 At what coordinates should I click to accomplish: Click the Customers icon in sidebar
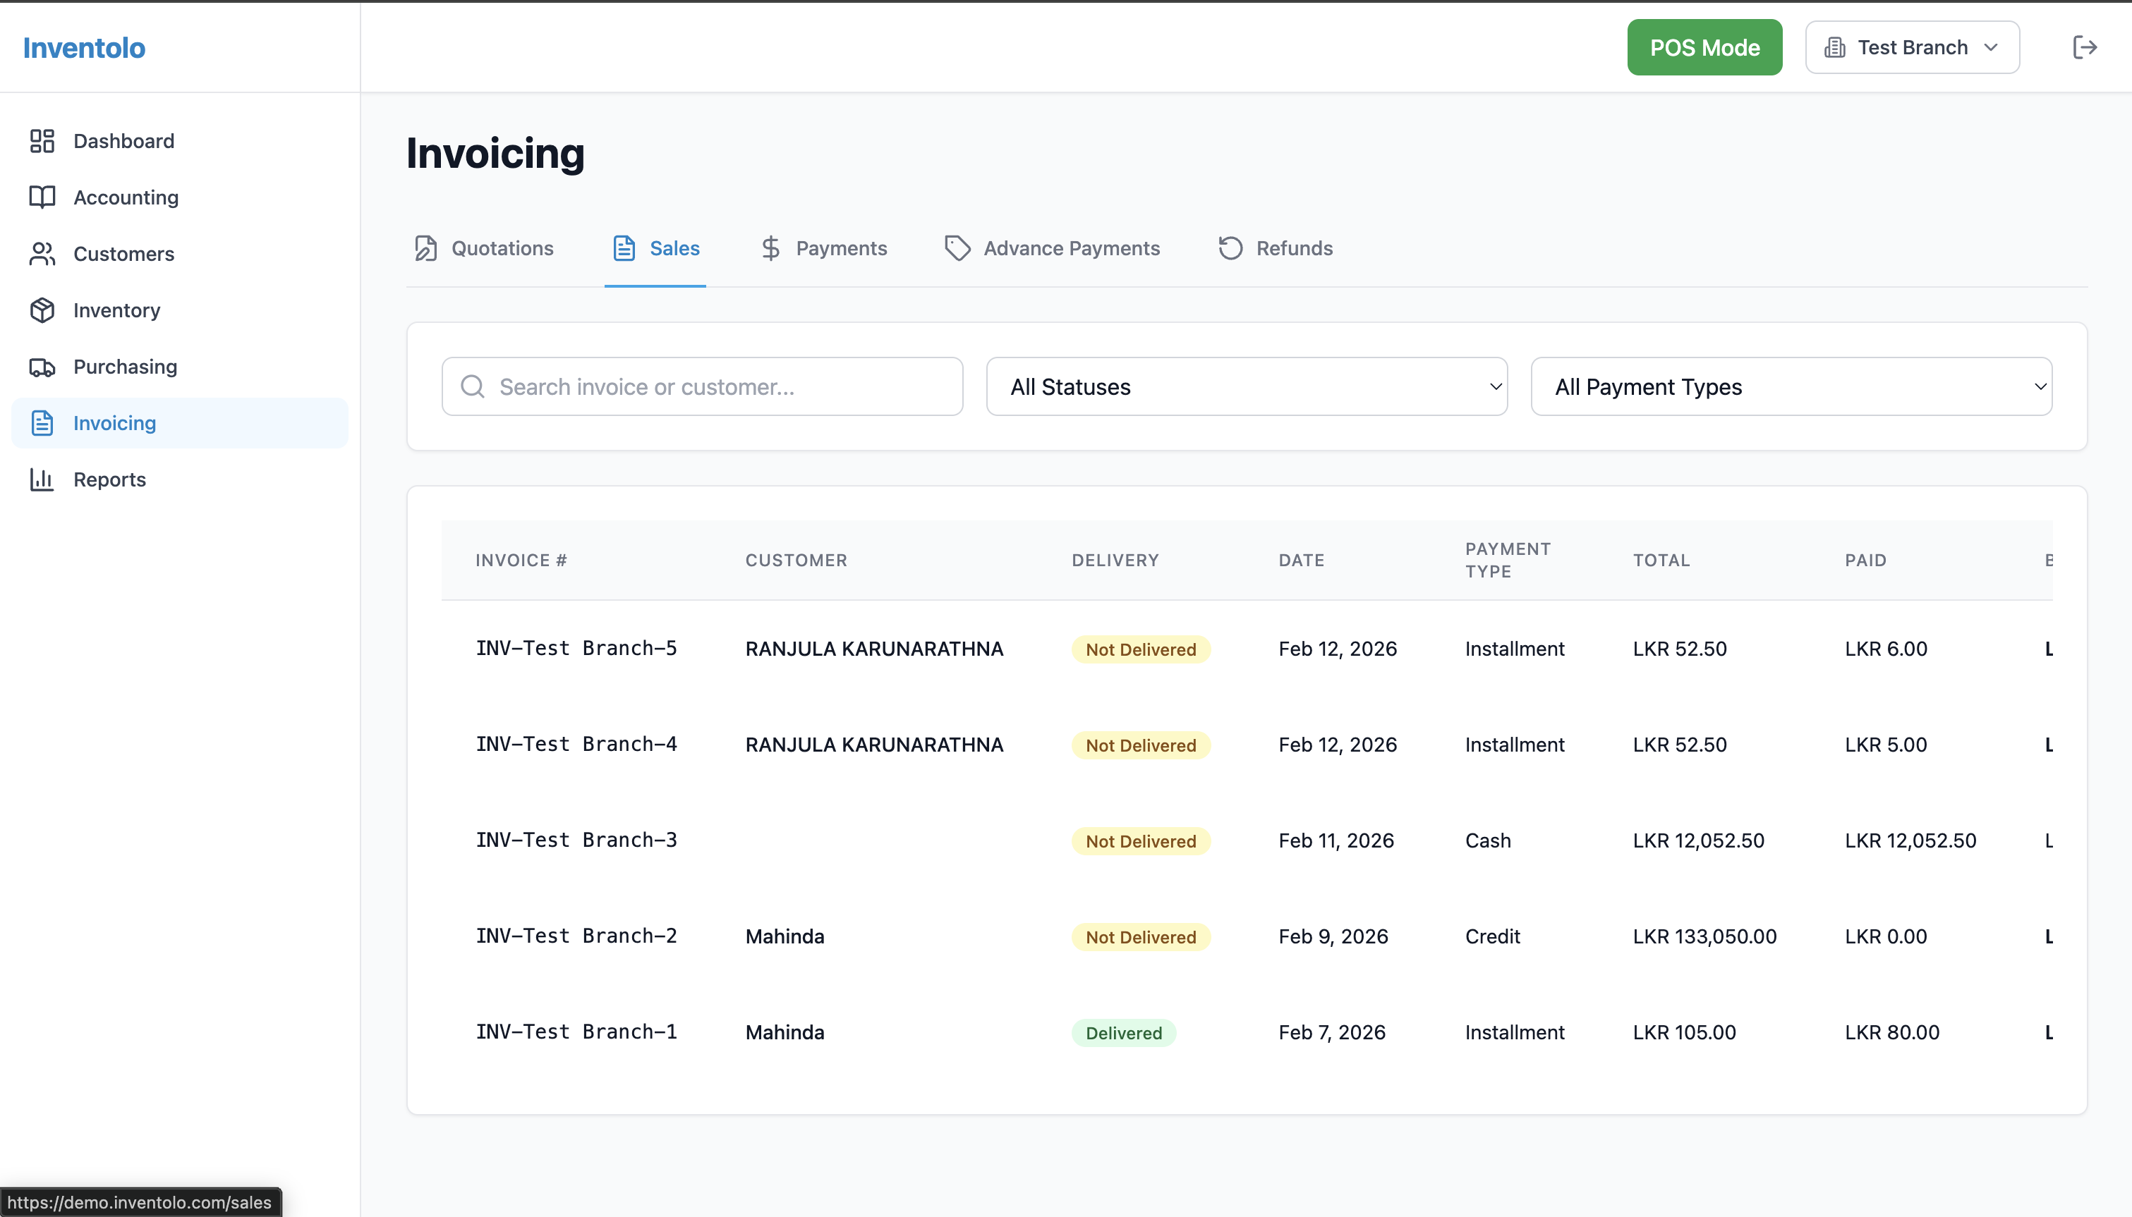click(42, 253)
